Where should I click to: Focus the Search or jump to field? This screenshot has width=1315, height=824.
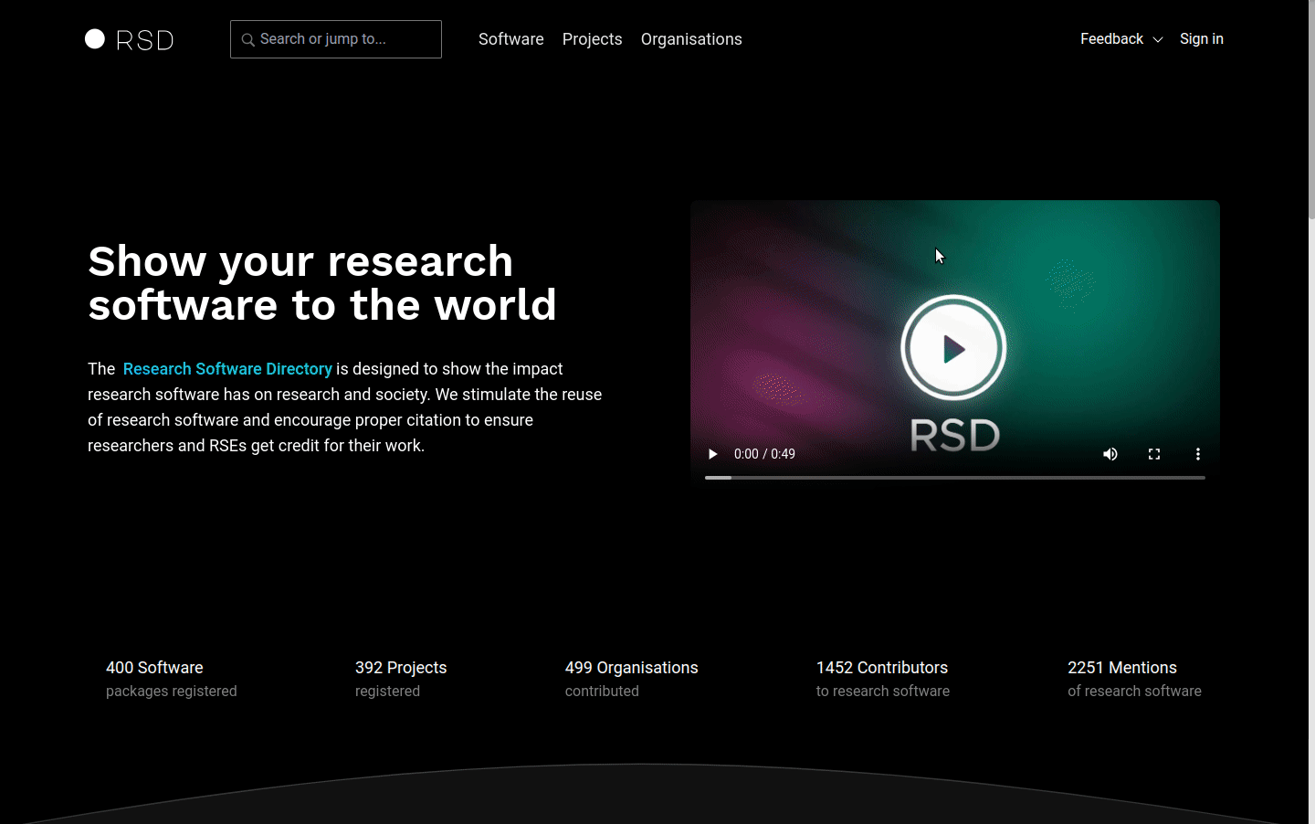click(x=347, y=39)
